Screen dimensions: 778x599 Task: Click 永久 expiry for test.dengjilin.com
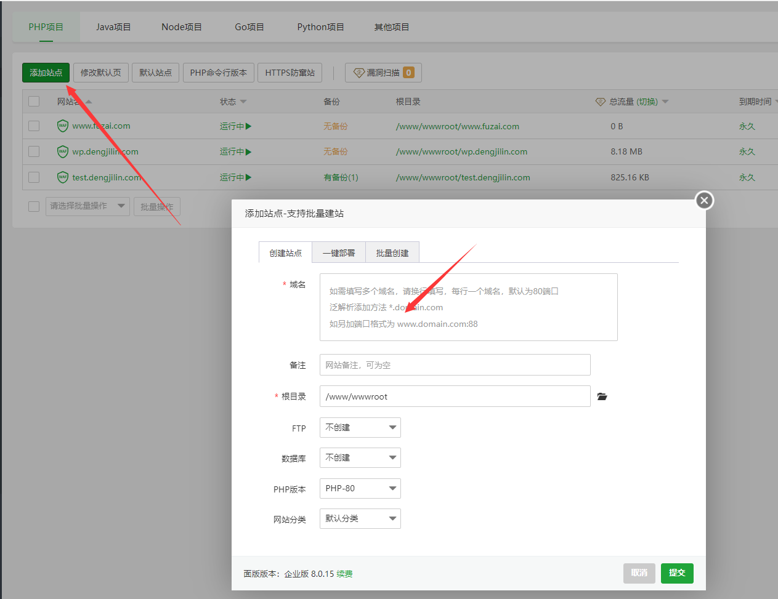[747, 177]
